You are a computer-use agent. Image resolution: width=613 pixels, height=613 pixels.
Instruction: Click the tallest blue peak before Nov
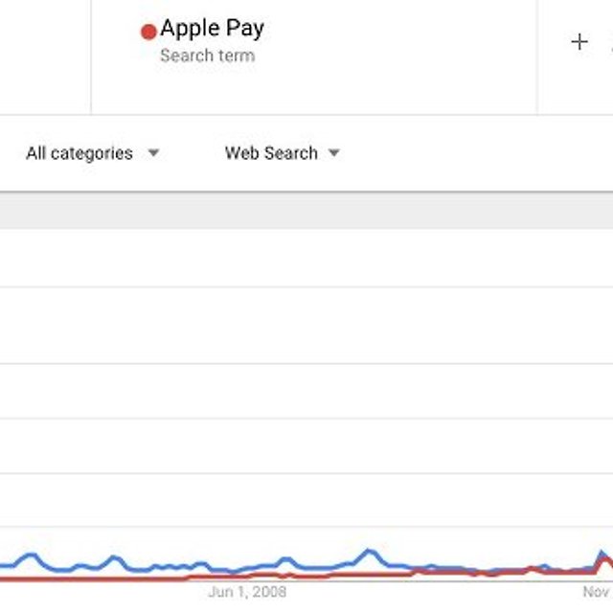click(369, 552)
